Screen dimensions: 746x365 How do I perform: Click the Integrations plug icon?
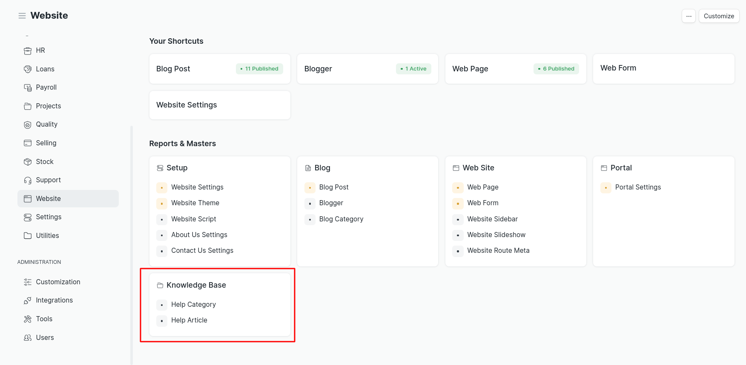click(x=28, y=300)
